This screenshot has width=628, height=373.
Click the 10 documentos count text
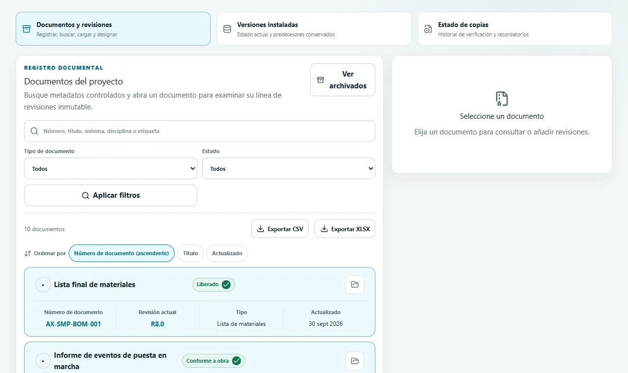point(44,229)
